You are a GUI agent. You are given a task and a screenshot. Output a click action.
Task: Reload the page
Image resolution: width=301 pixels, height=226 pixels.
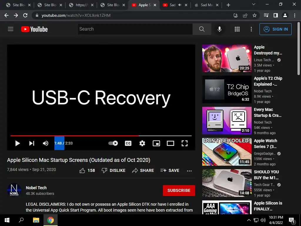click(x=25, y=15)
